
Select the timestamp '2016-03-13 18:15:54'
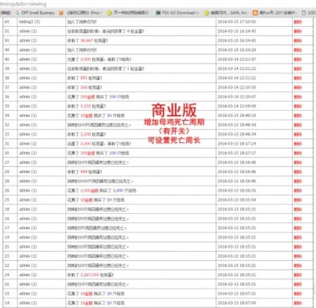coord(236,200)
